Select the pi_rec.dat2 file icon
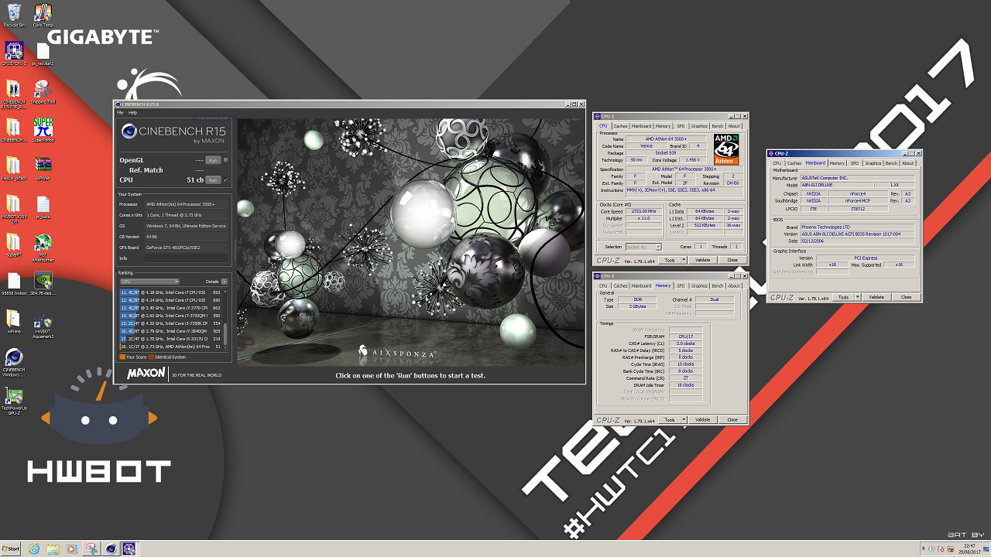This screenshot has width=991, height=557. click(x=43, y=52)
